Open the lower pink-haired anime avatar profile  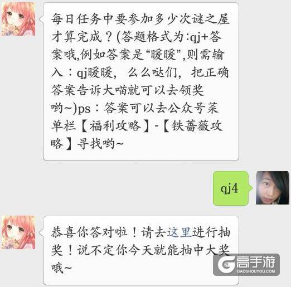click(x=18, y=232)
